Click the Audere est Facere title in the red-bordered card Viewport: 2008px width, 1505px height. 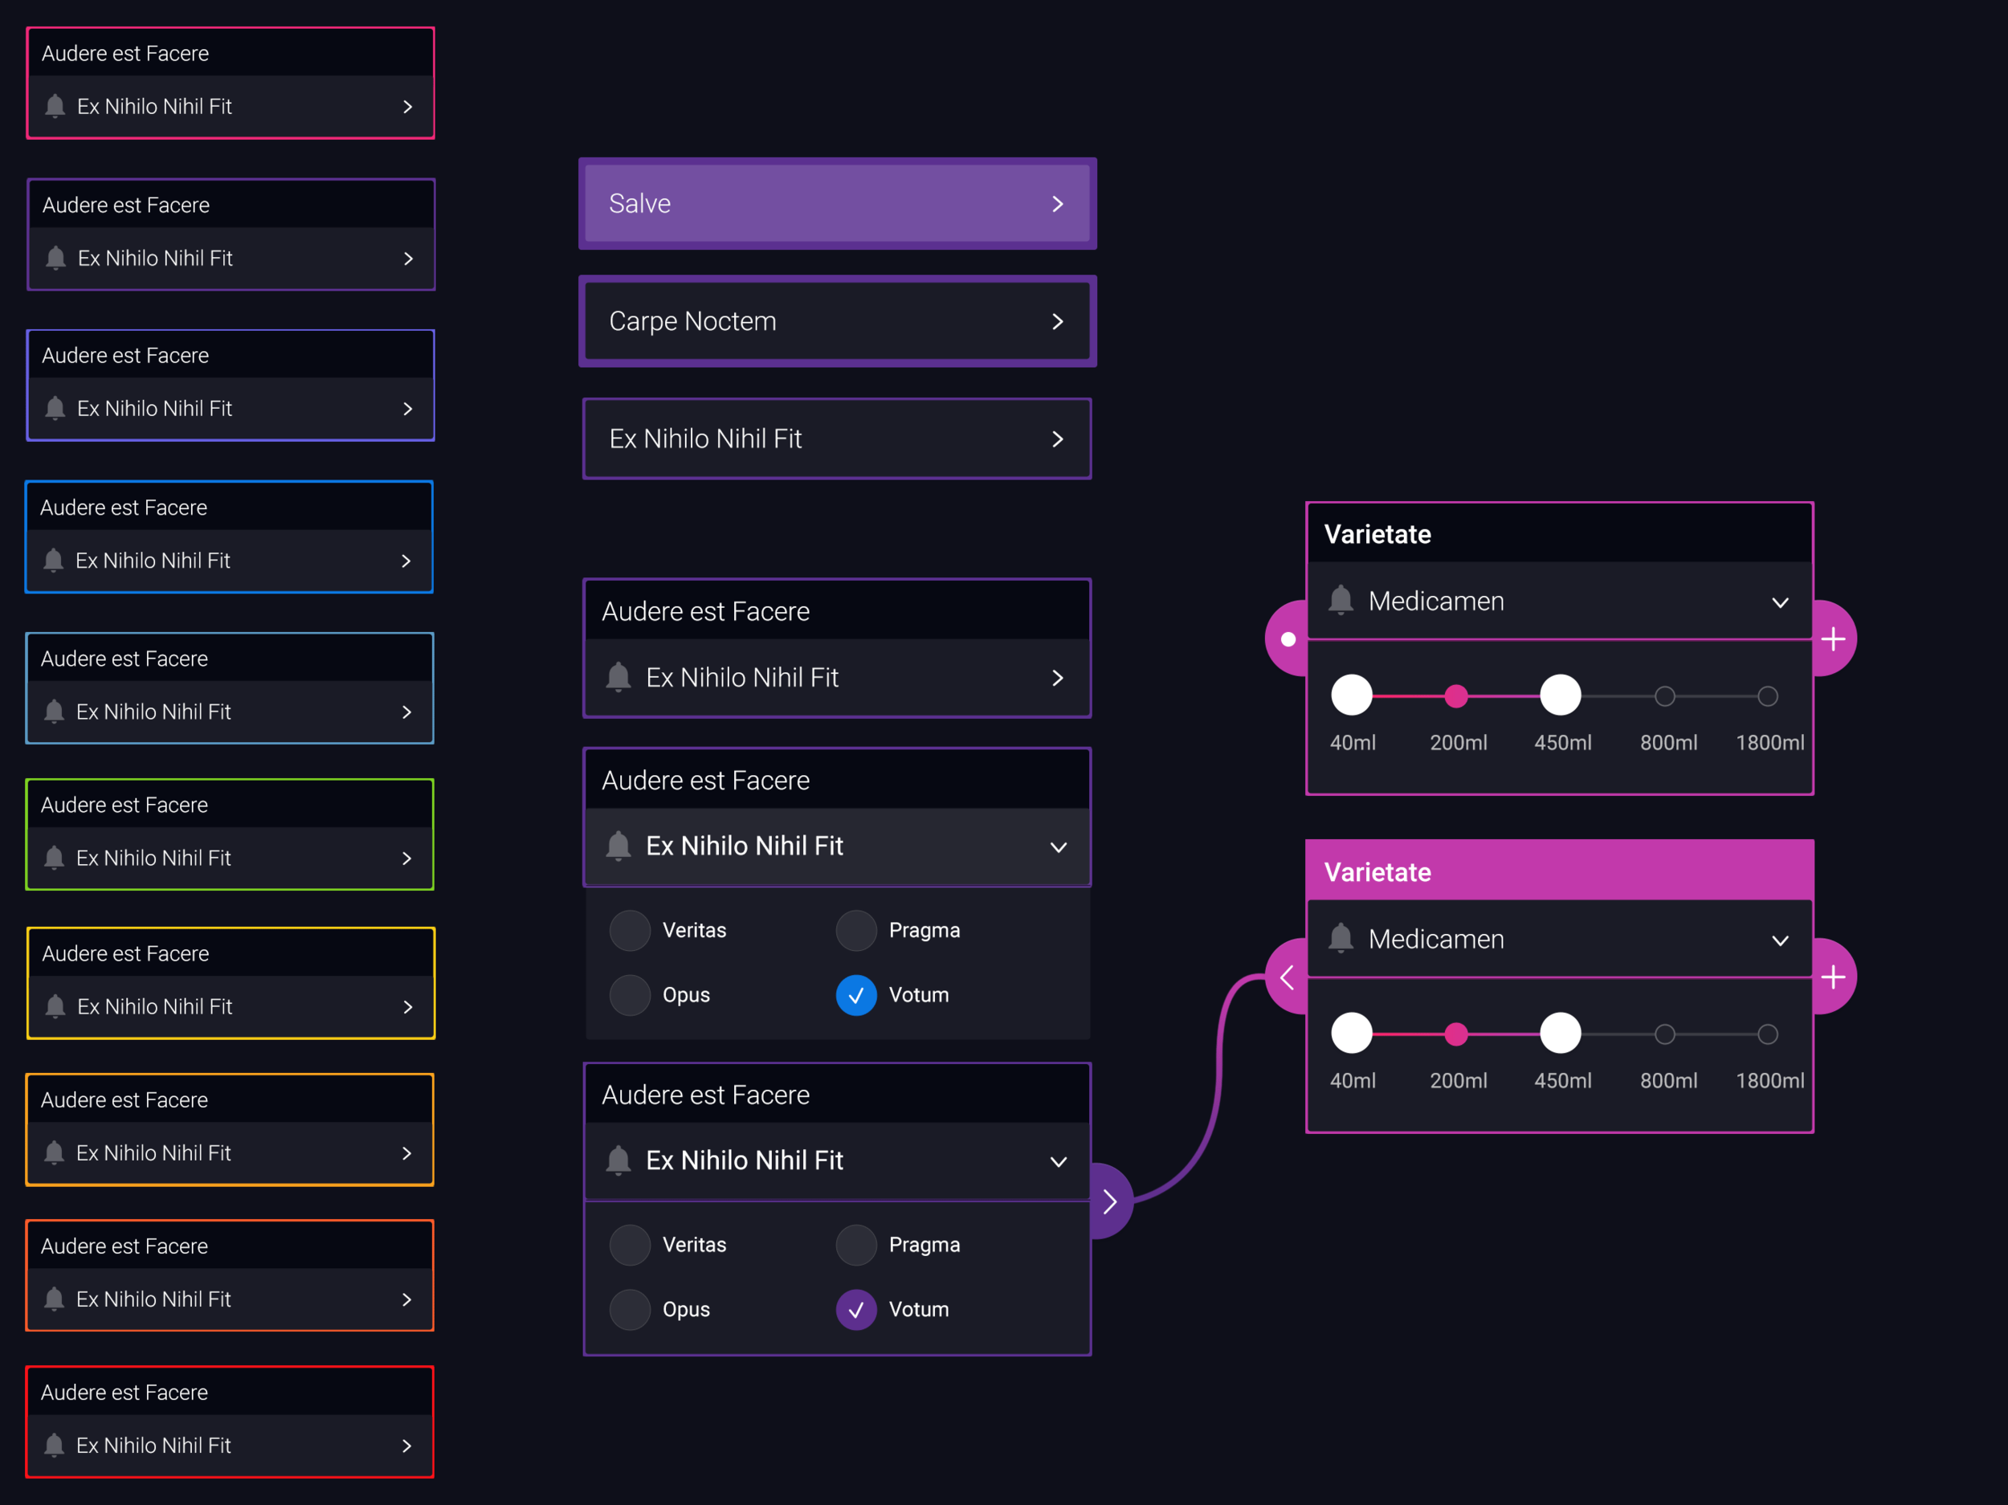124,1392
